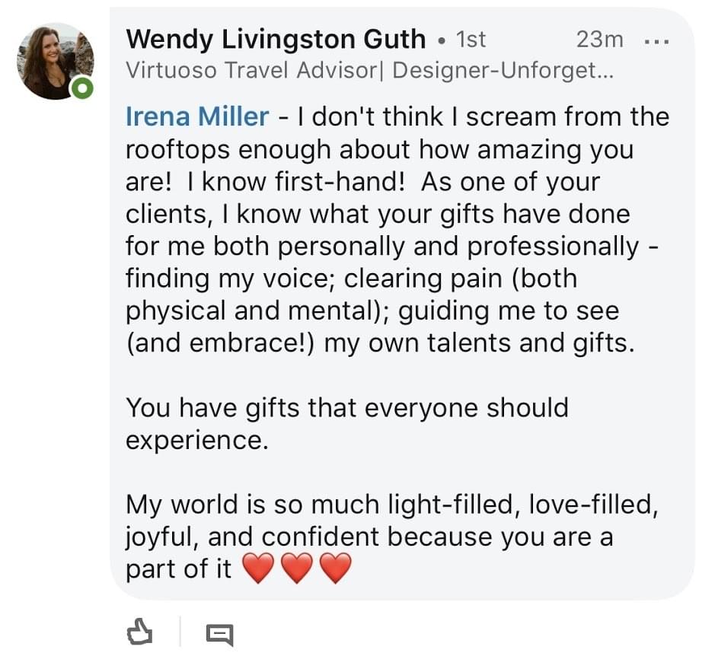Screen dimensions: 718x672
Task: Click the middle red heart emoji
Action: pyautogui.click(x=297, y=569)
